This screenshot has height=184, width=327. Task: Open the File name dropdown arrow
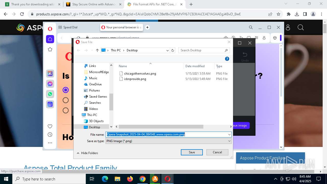point(229,134)
